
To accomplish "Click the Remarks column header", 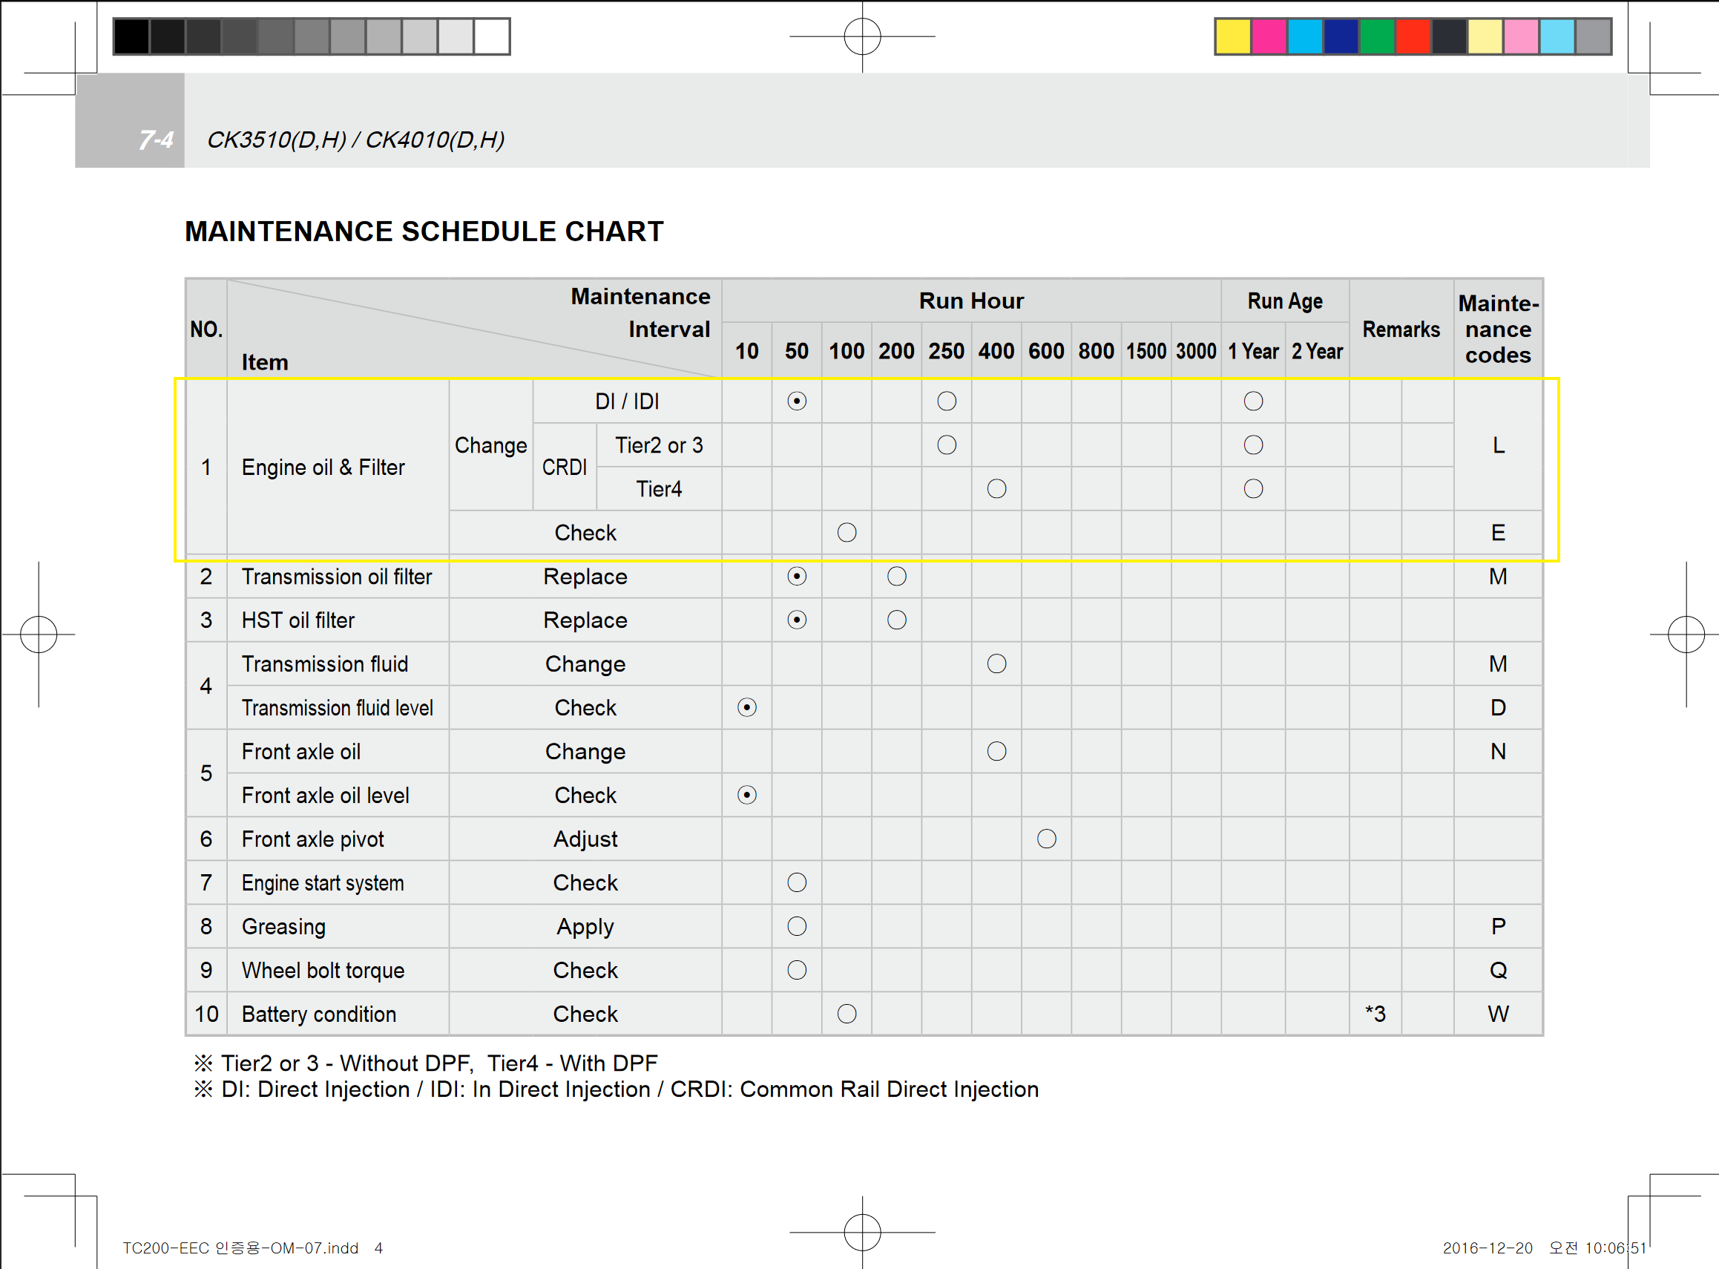I will (x=1401, y=329).
